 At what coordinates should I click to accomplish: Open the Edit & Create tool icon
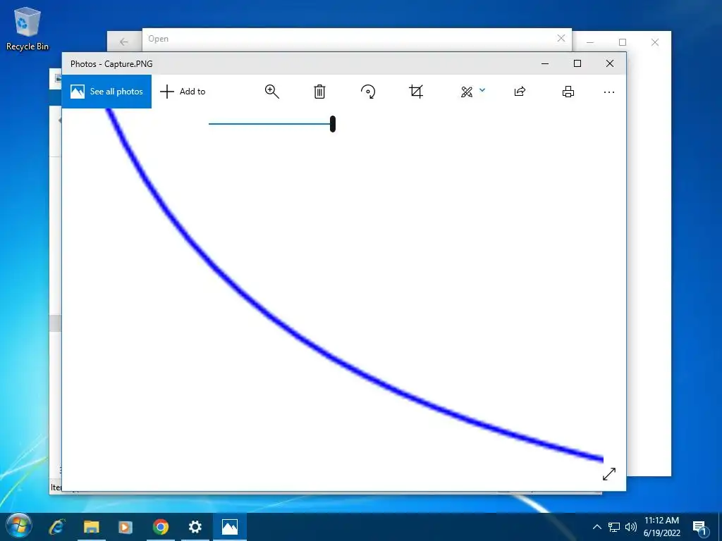point(467,92)
